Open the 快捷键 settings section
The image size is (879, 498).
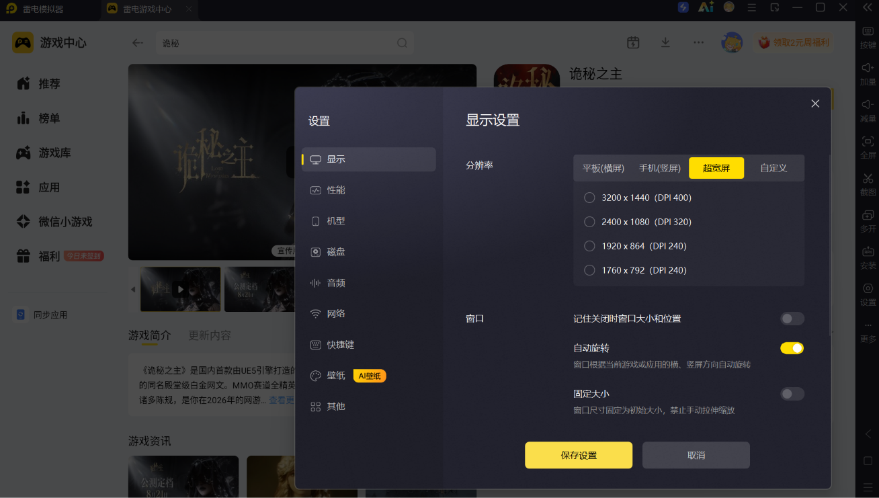pyautogui.click(x=369, y=345)
